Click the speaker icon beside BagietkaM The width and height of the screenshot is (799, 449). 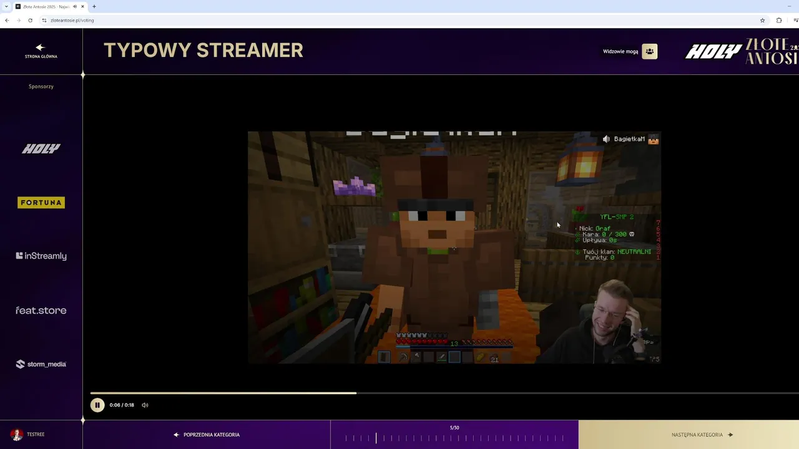(606, 139)
